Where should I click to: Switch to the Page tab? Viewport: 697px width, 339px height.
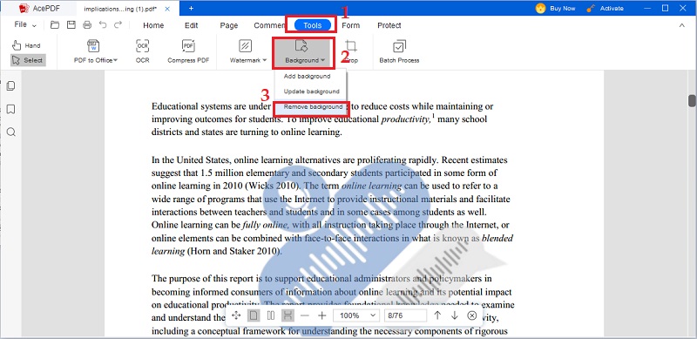click(229, 25)
